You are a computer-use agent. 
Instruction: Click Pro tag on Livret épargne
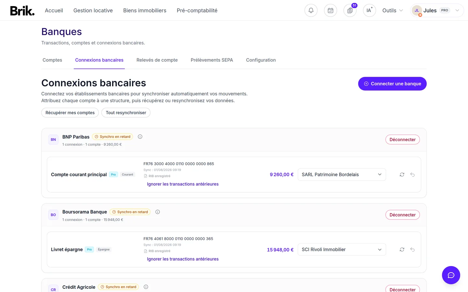click(89, 249)
